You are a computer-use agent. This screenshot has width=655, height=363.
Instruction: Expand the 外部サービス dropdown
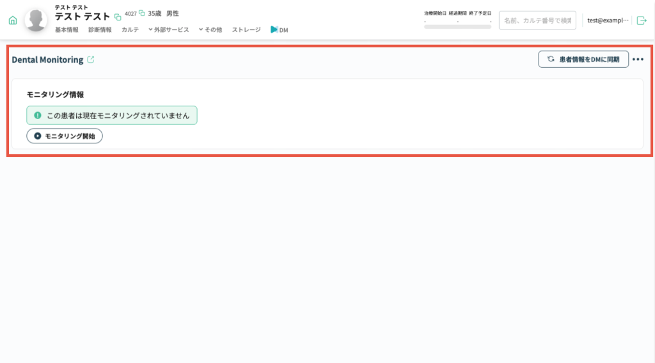[169, 30]
